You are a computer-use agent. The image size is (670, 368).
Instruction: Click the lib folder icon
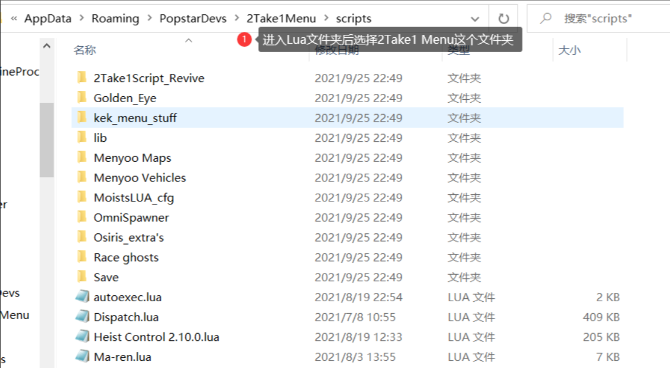[82, 138]
